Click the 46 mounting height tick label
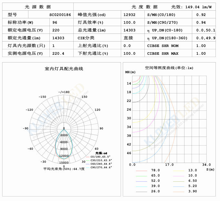 point(129,153)
